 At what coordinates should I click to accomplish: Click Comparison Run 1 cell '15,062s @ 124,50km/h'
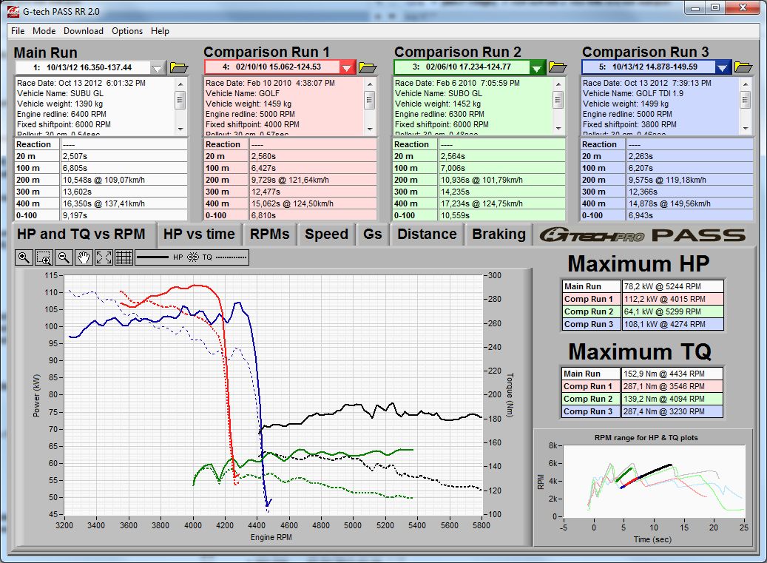coord(313,203)
